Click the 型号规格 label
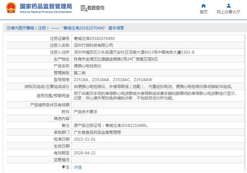Image resolution: width=247 pixels, height=173 pixels. (x=62, y=80)
